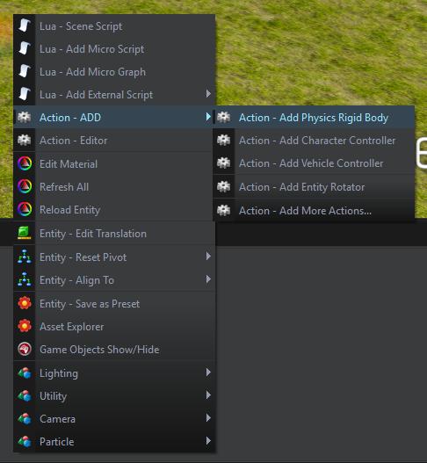
Task: Open Asset Explorer
Action: click(114, 327)
